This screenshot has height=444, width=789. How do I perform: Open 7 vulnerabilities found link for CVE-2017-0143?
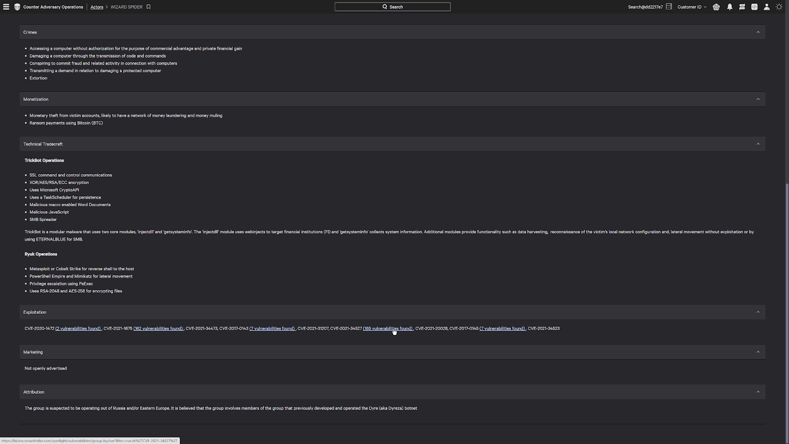click(x=272, y=329)
